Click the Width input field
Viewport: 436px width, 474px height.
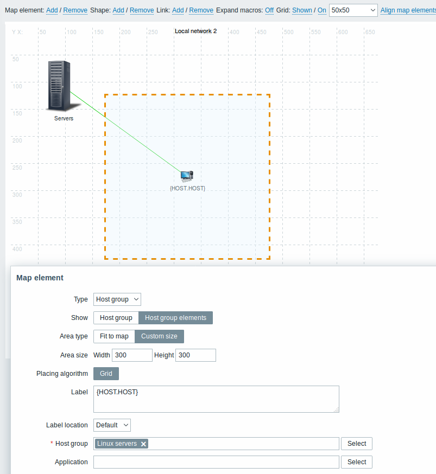132,355
